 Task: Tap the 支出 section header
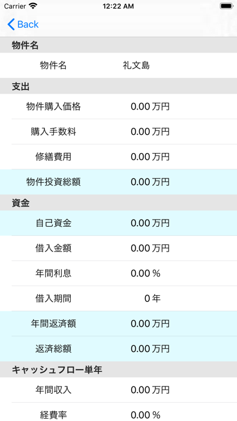click(x=118, y=86)
